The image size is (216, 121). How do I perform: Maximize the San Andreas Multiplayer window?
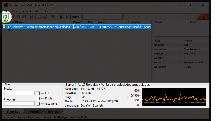coord(192,5)
